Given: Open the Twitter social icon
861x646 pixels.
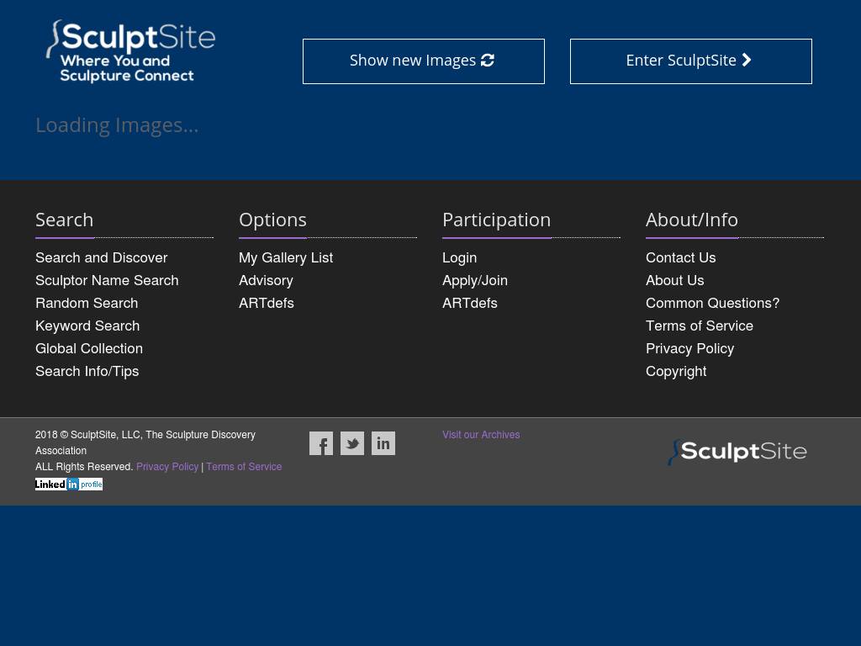Looking at the screenshot, I should click(352, 443).
